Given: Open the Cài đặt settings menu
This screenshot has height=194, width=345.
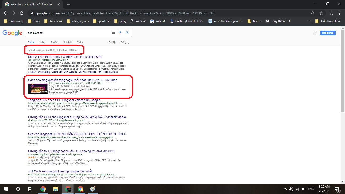Looking at the screenshot, I should click(112, 42).
